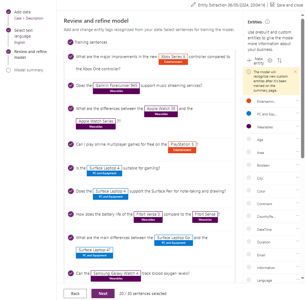Click the New entity label
The width and height of the screenshot is (305, 300).
tap(259, 61)
